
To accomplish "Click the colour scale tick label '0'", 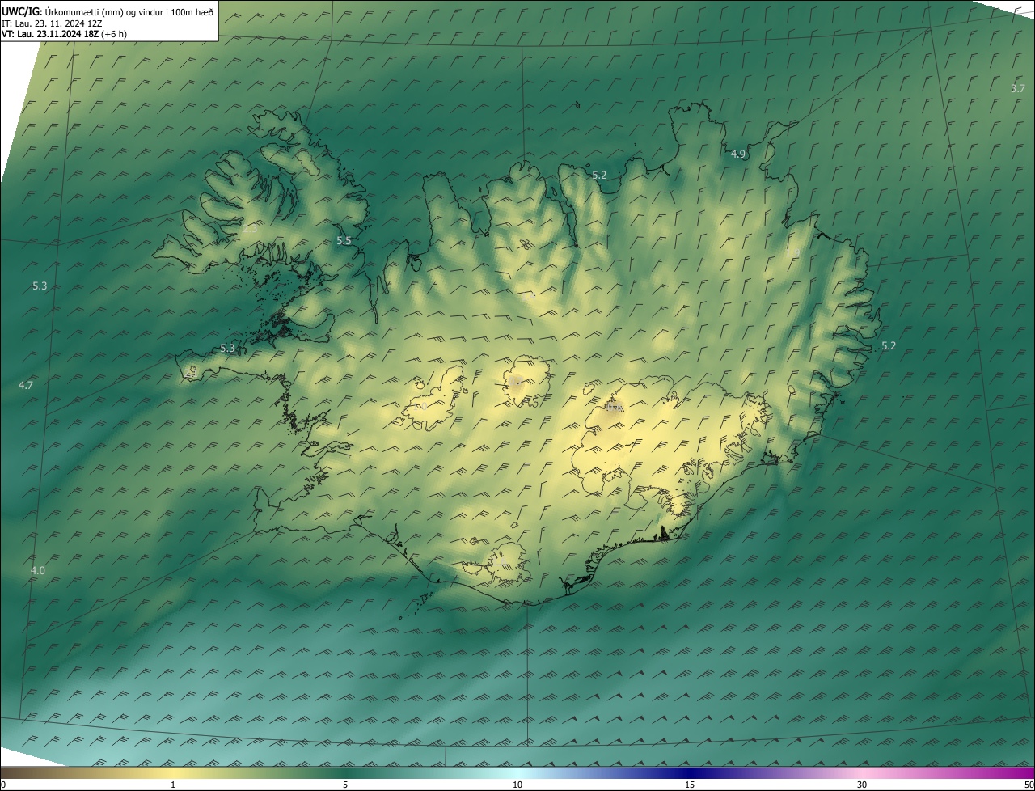I will click(x=2, y=785).
